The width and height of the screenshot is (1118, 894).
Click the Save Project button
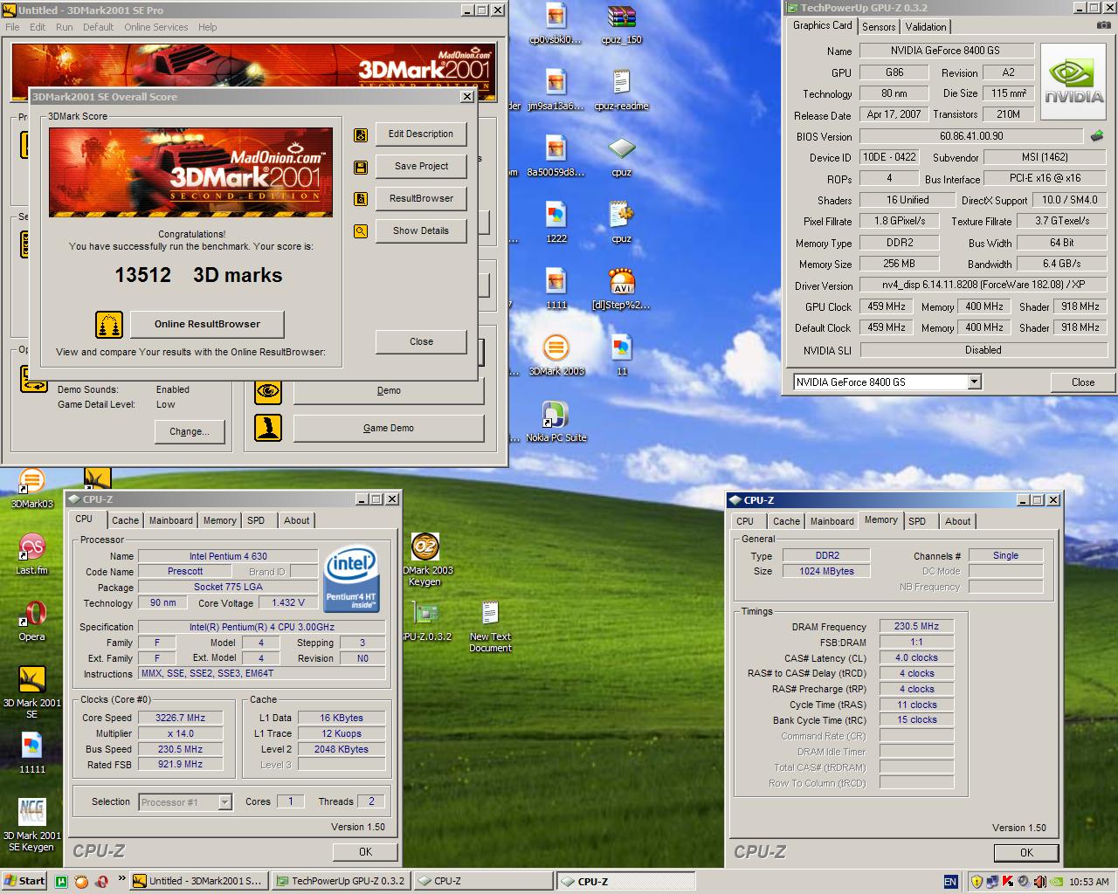(x=421, y=167)
